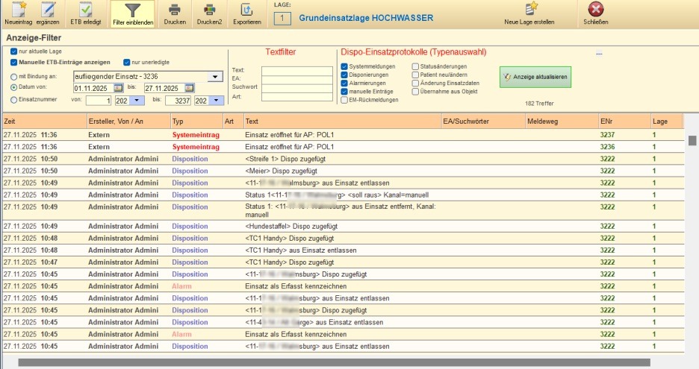Viewport: 699px width, 369px height.
Task: Enable the Statusänderungen checkbox
Action: click(x=415, y=66)
